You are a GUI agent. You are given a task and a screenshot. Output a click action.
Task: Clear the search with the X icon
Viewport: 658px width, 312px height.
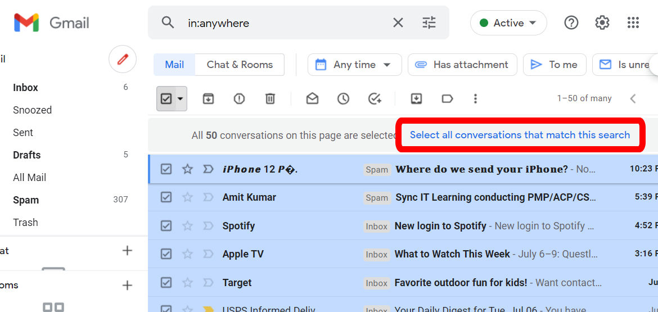[398, 22]
